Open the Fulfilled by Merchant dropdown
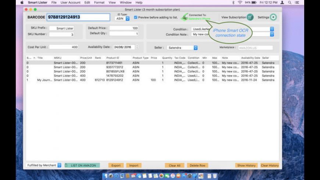Screen dimensions: 320x180 tap(44, 165)
